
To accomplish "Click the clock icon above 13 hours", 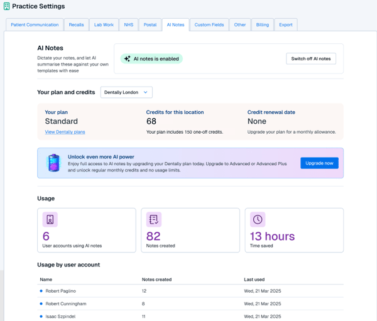I will tap(257, 219).
